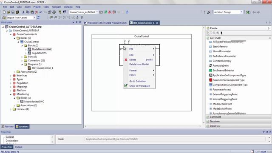Open the Architect Design dropdown
This screenshot has width=272, height=153.
pyautogui.click(x=241, y=12)
